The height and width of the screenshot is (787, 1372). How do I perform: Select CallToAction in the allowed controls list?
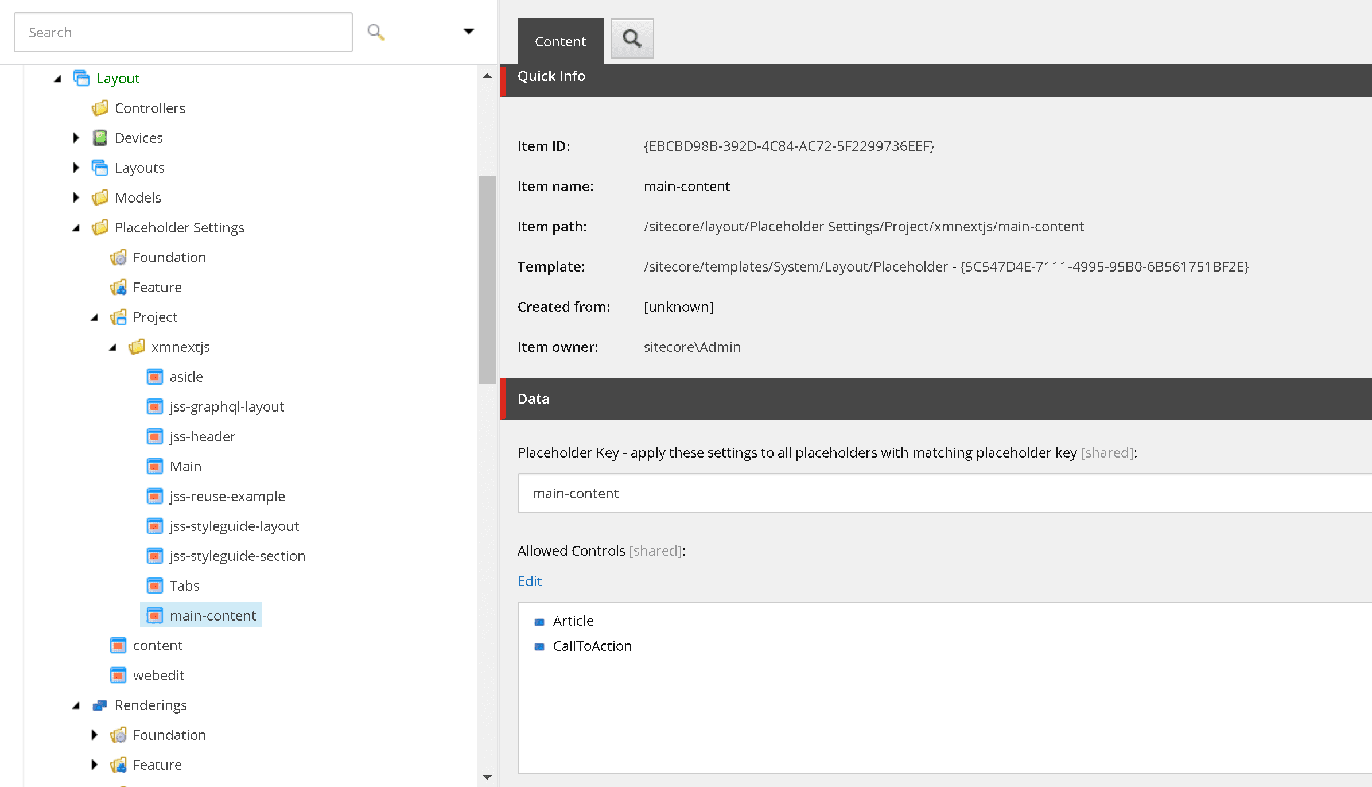pos(592,646)
